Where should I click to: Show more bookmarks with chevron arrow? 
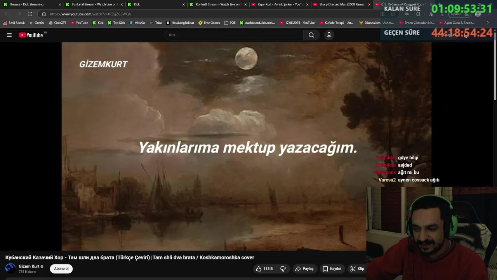coord(488,23)
